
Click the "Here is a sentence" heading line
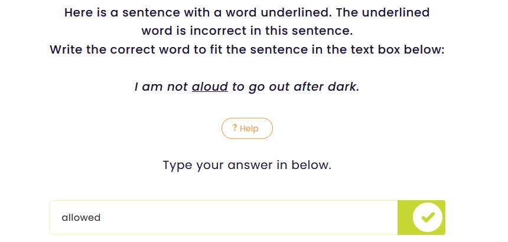[247, 12]
